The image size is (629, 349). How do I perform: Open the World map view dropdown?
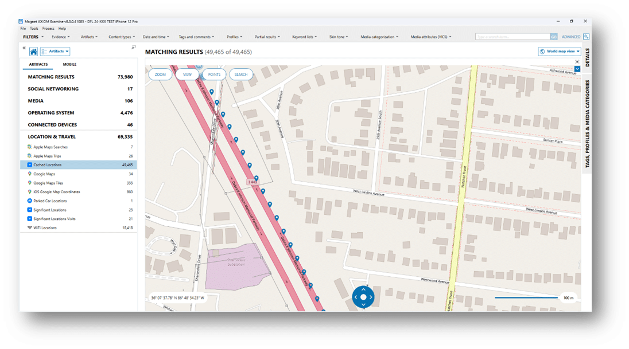point(560,51)
